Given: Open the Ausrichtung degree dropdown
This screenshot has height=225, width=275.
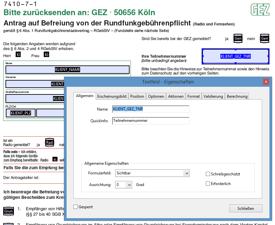Looking at the screenshot, I should pos(123,185).
